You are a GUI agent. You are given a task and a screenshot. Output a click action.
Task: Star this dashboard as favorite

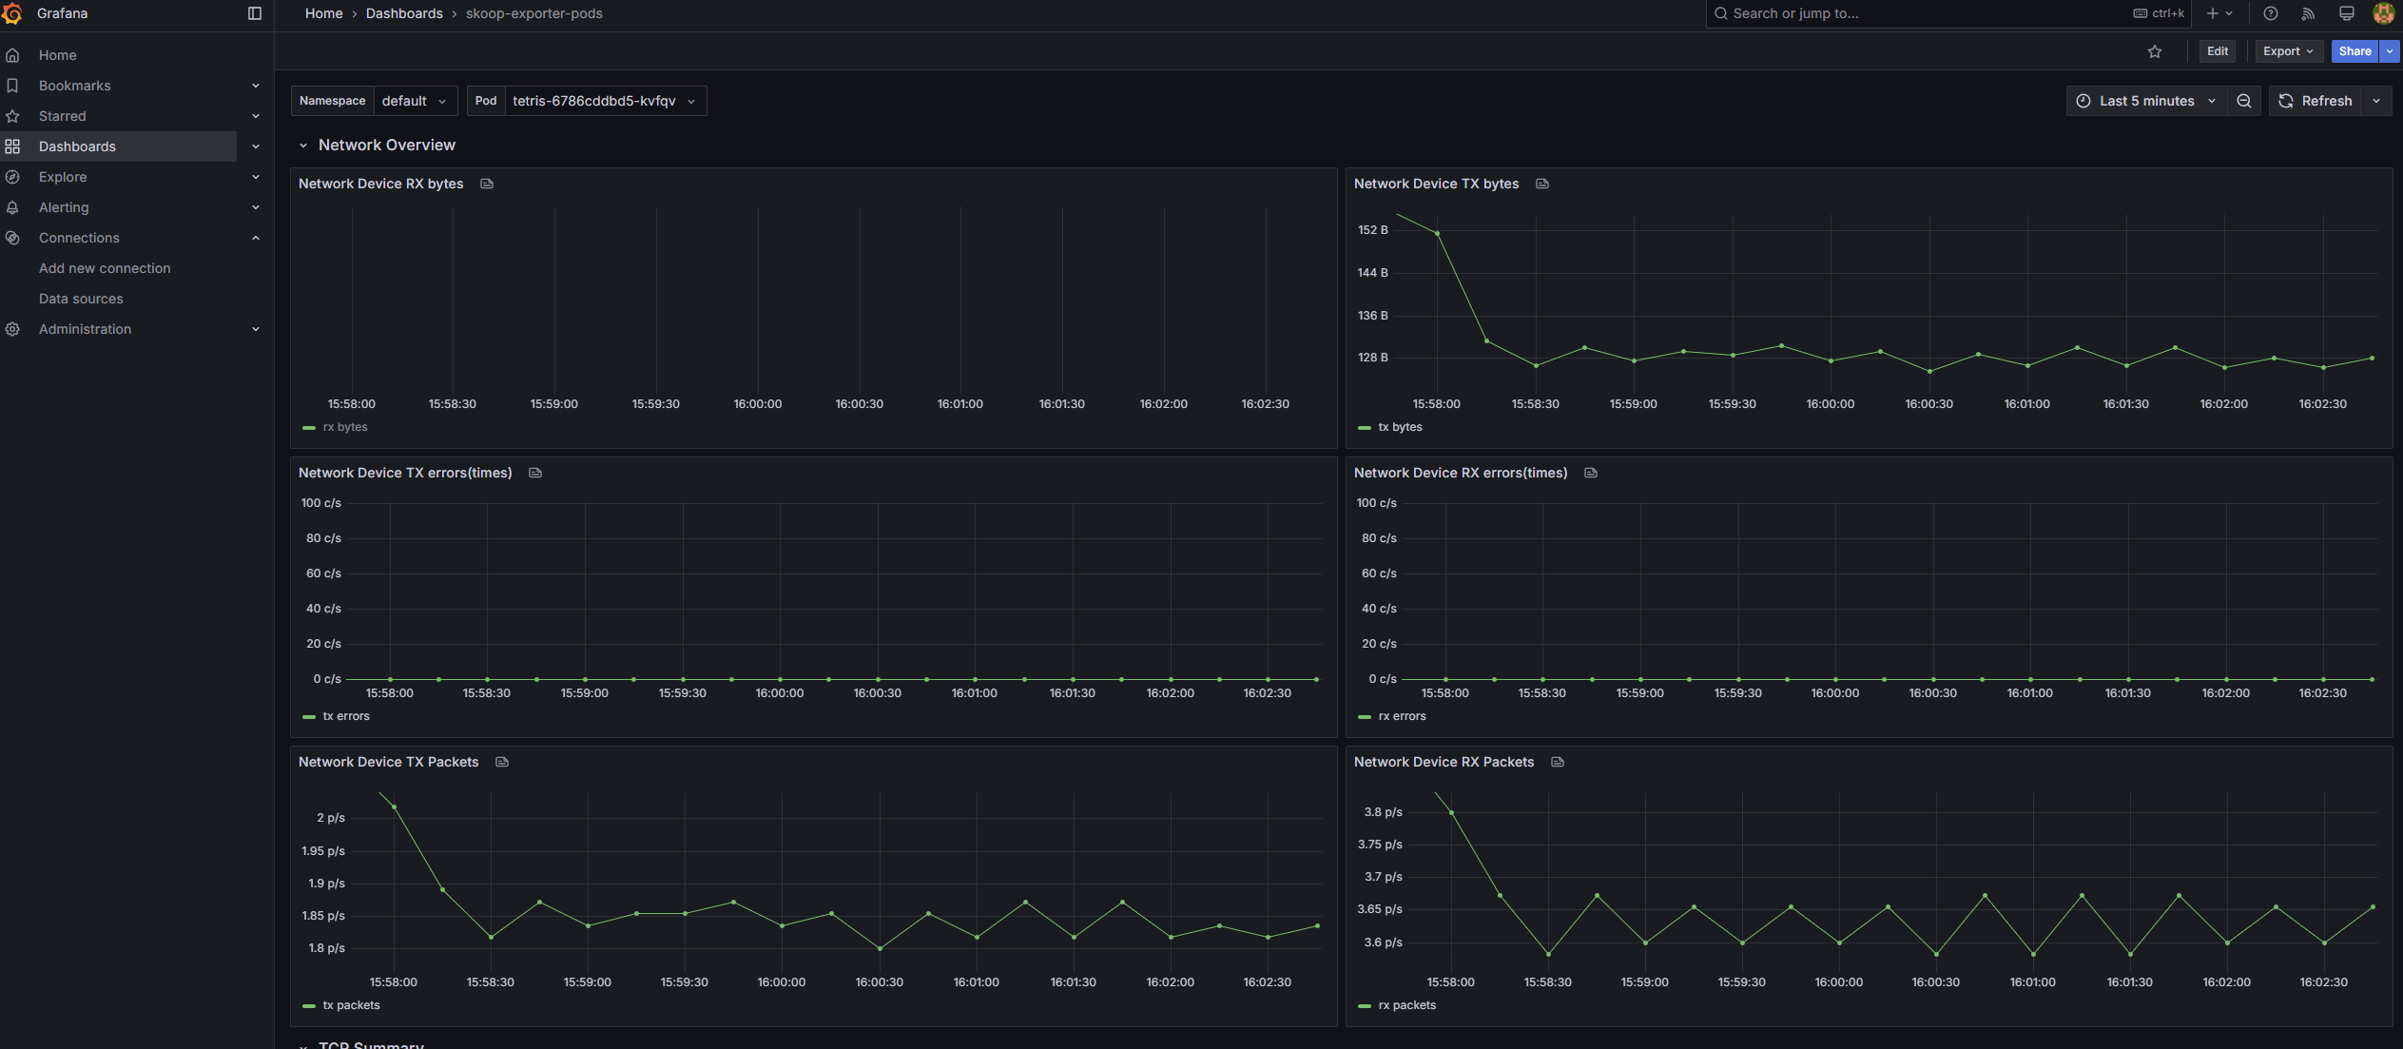pos(2154,51)
